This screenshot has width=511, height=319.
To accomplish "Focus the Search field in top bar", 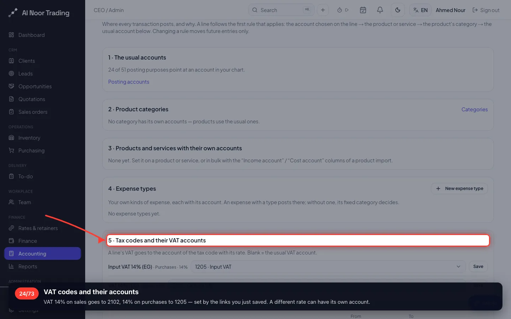I will click(281, 10).
